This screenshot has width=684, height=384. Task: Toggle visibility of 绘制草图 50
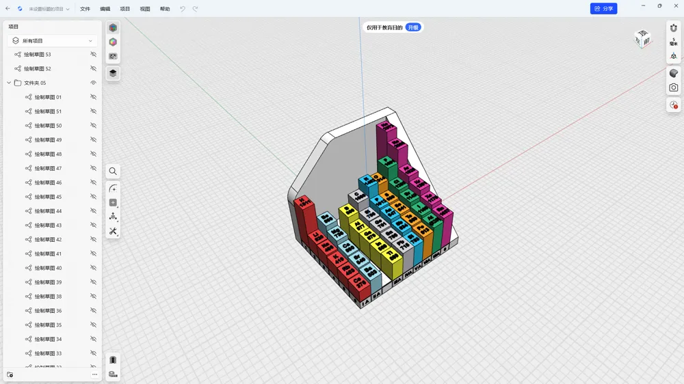click(x=93, y=126)
